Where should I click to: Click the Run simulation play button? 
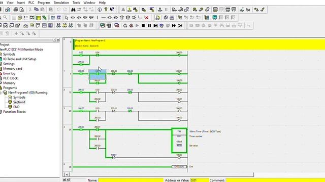(x=137, y=26)
